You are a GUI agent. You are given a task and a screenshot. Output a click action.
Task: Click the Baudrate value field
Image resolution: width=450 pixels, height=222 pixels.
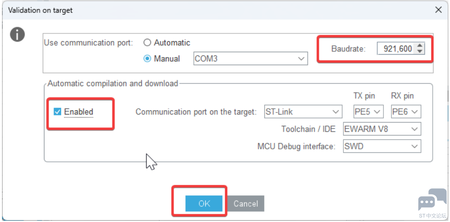tap(396, 49)
